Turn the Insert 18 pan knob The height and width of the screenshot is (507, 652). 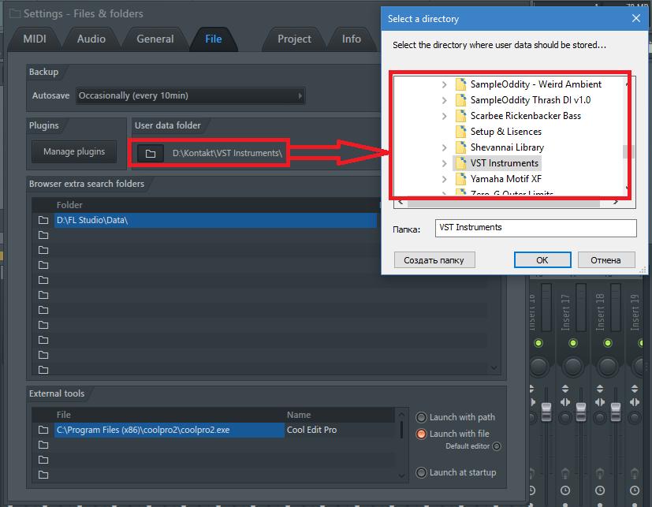click(x=608, y=367)
